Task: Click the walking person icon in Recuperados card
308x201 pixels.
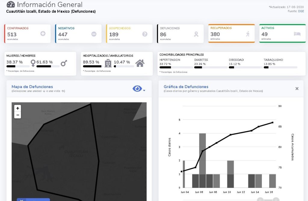Action: [248, 34]
